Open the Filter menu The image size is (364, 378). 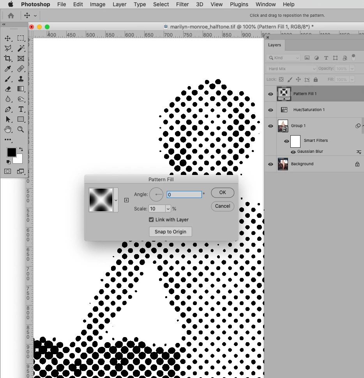182,4
